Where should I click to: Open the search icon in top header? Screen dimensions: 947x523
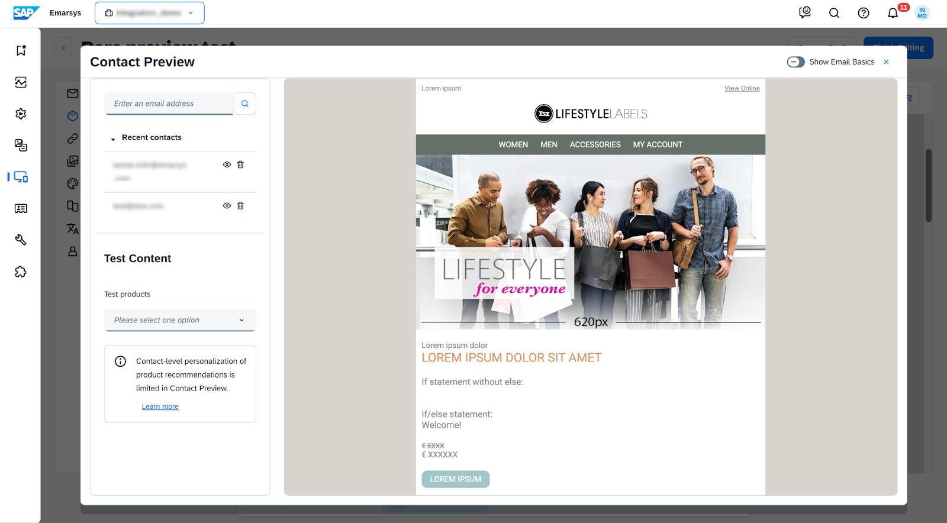coord(834,13)
